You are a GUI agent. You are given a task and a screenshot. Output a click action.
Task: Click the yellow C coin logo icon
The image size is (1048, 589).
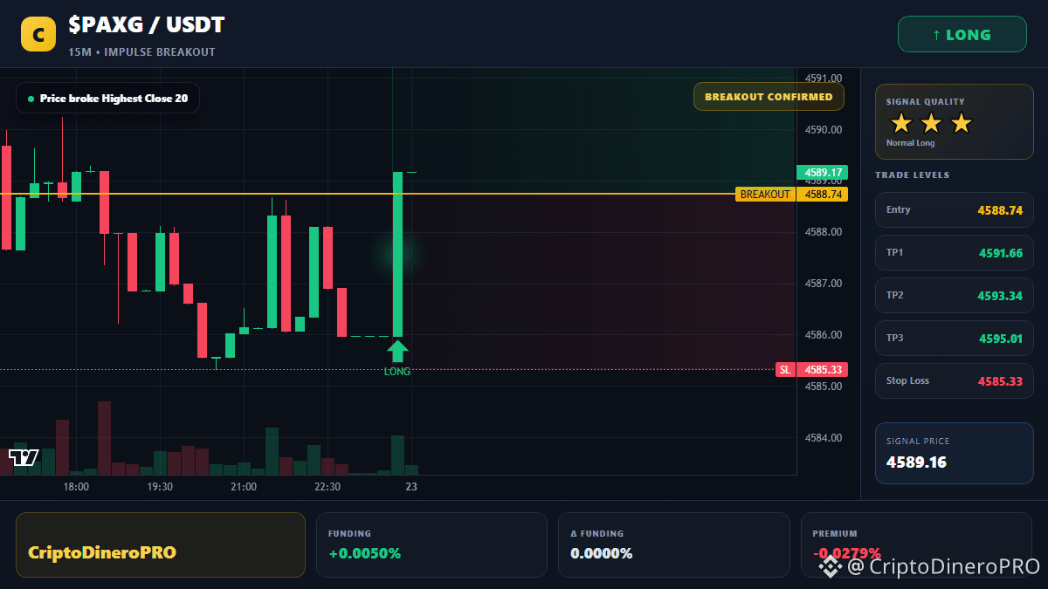tap(38, 35)
